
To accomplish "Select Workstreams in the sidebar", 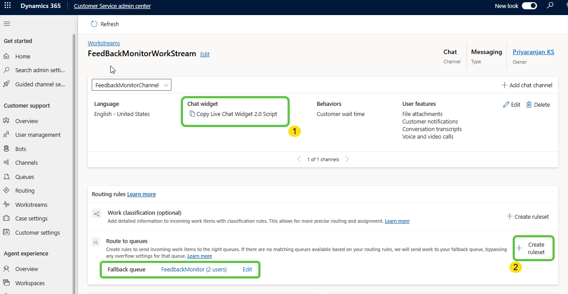I will click(31, 205).
